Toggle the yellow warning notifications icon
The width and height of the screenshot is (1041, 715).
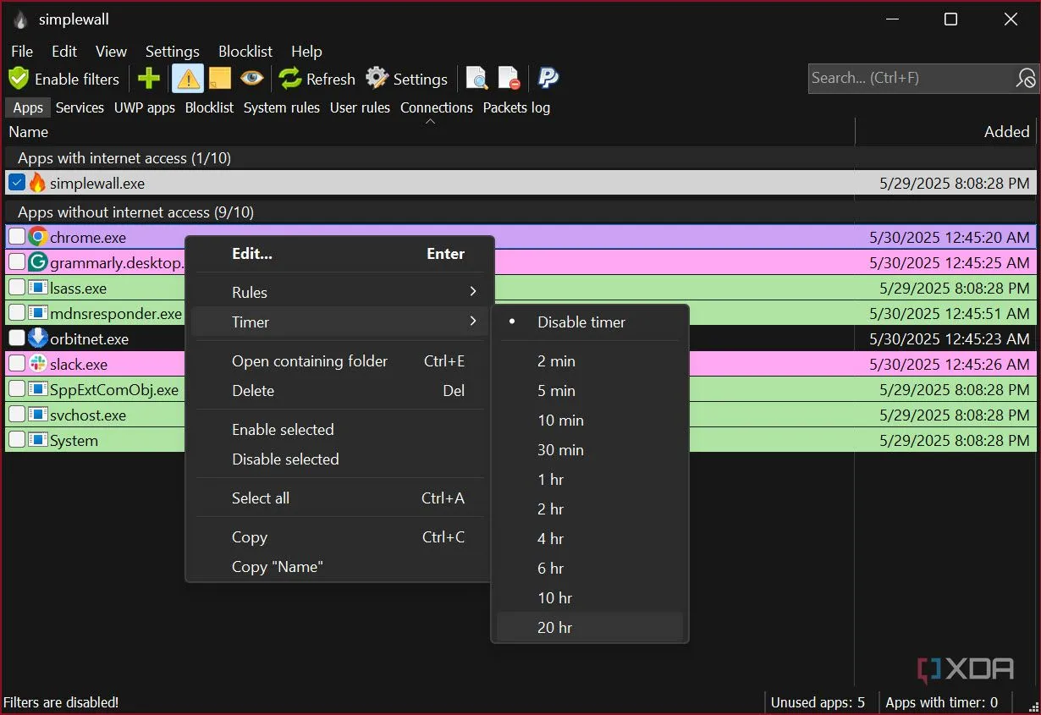pos(187,79)
